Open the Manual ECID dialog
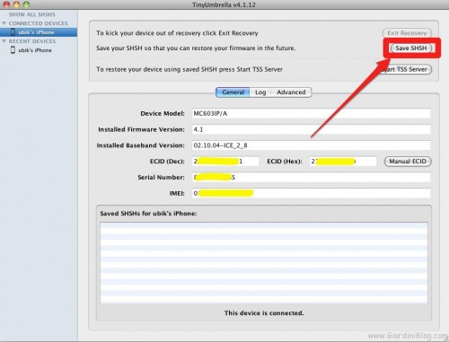Image resolution: width=449 pixels, height=342 pixels. click(x=408, y=162)
